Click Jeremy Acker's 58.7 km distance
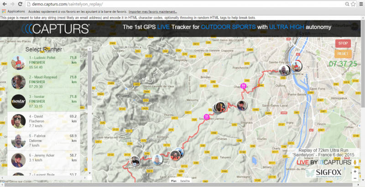 point(73,158)
